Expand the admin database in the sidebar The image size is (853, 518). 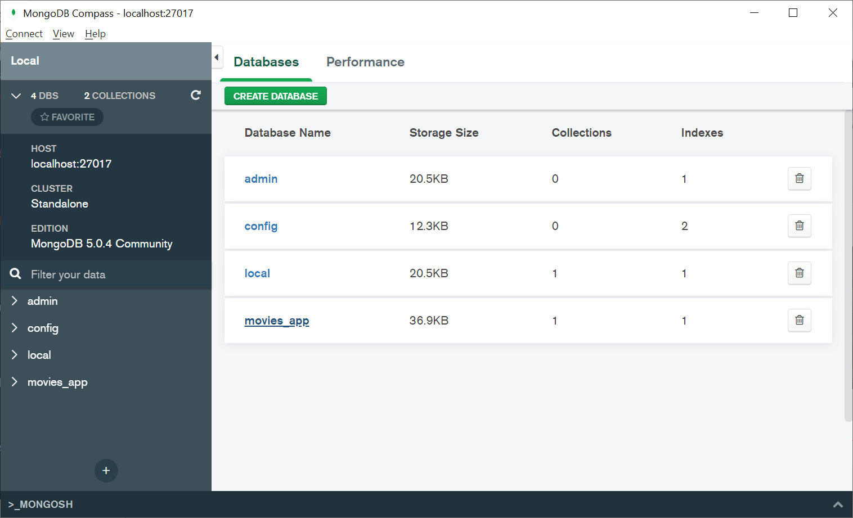[15, 301]
